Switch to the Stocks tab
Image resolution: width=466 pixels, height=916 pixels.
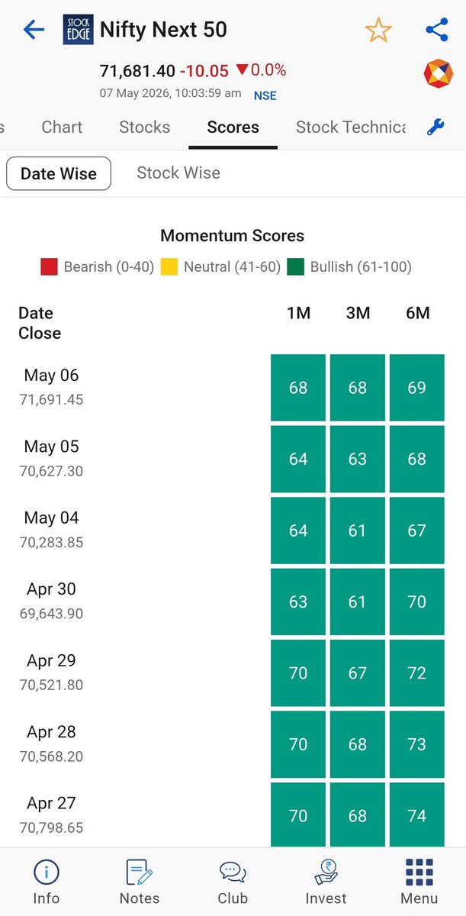click(145, 127)
